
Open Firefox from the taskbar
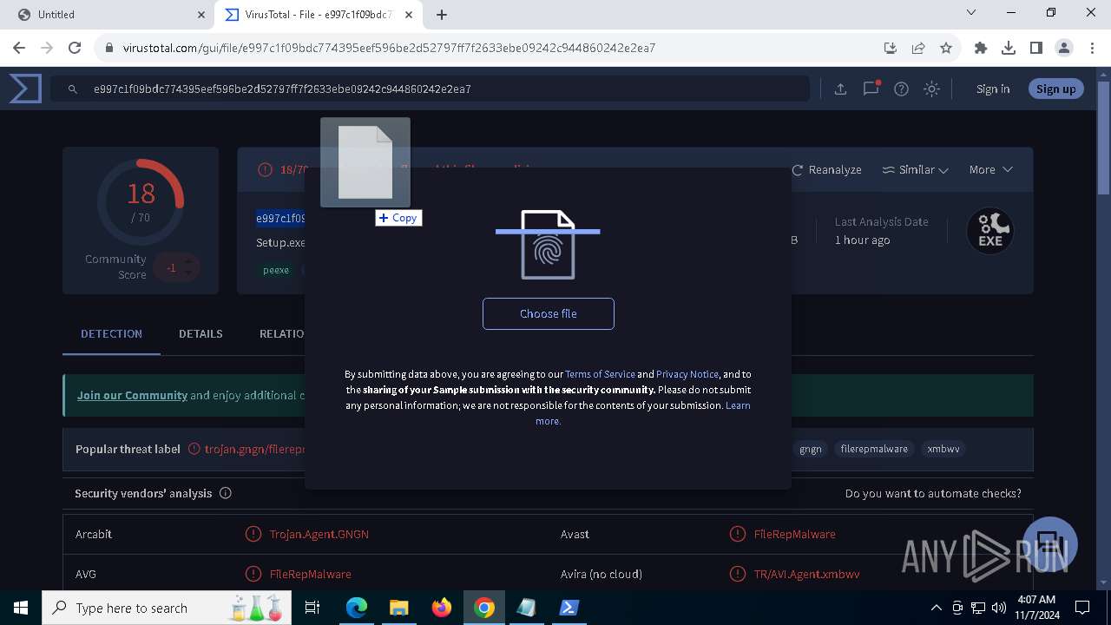pyautogui.click(x=442, y=608)
